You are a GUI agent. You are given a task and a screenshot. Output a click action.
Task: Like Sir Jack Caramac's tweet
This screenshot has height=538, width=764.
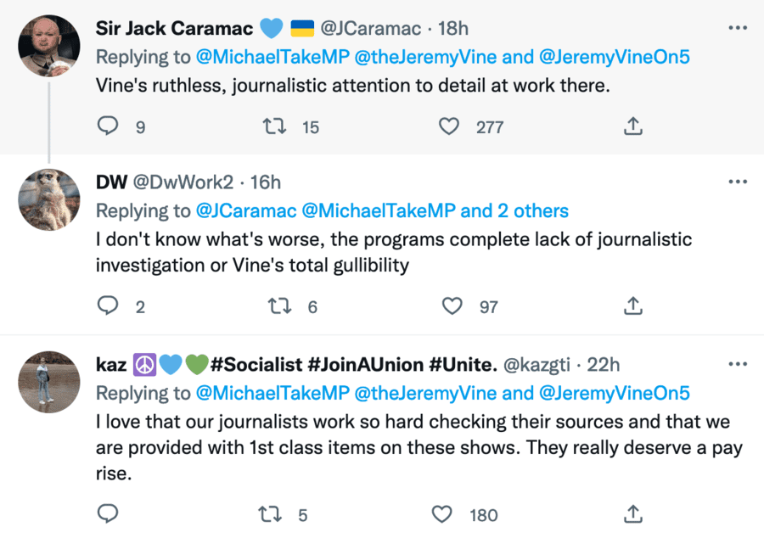pyautogui.click(x=449, y=126)
